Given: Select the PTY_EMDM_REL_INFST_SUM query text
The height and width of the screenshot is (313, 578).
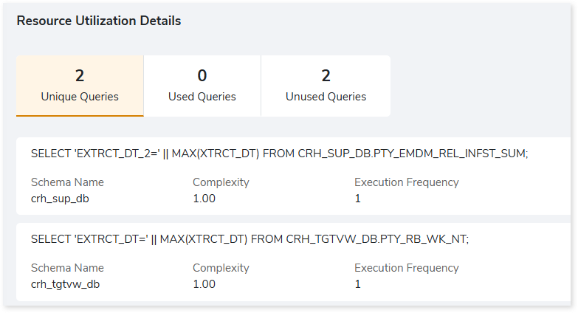Looking at the screenshot, I should [279, 154].
